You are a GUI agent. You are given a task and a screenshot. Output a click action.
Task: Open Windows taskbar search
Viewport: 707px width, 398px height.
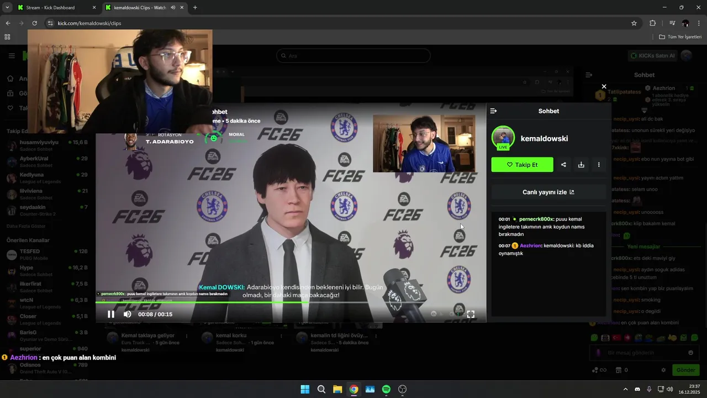click(x=321, y=389)
